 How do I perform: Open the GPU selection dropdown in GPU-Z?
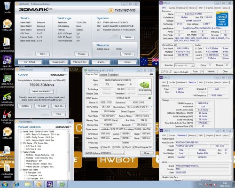pyautogui.click(x=105, y=153)
